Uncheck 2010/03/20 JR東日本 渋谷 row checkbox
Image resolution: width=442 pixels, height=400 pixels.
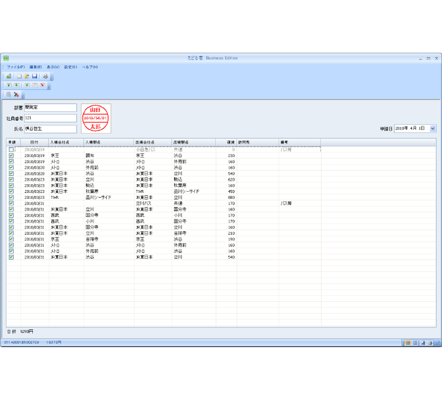pos(11,174)
